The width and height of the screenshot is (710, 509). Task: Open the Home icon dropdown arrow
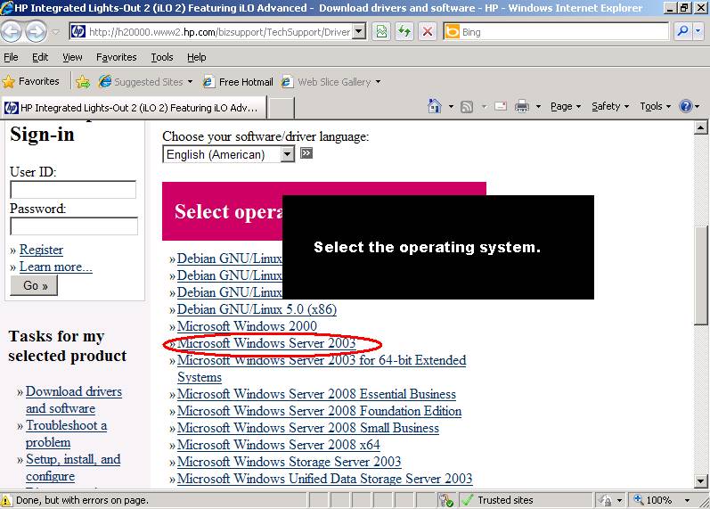tap(451, 107)
